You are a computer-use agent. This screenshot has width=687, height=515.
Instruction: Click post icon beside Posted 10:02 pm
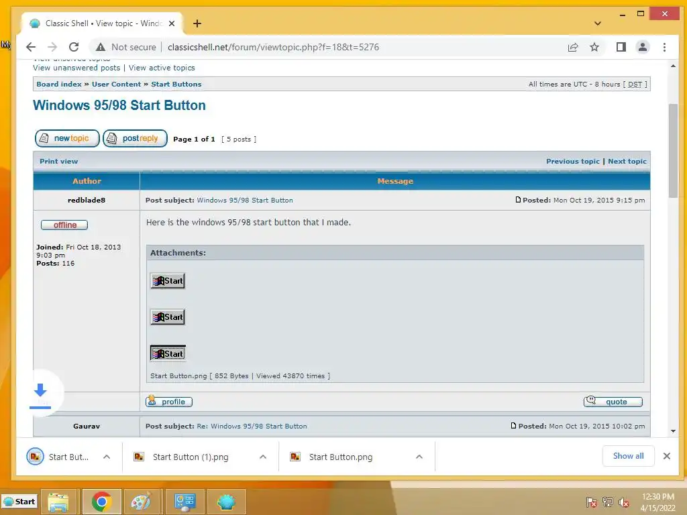tap(513, 426)
